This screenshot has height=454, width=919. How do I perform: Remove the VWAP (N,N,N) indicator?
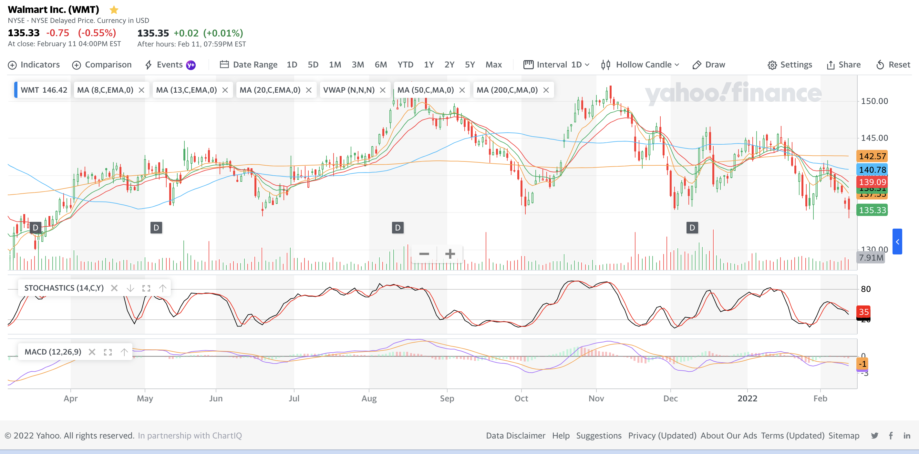[x=383, y=90]
